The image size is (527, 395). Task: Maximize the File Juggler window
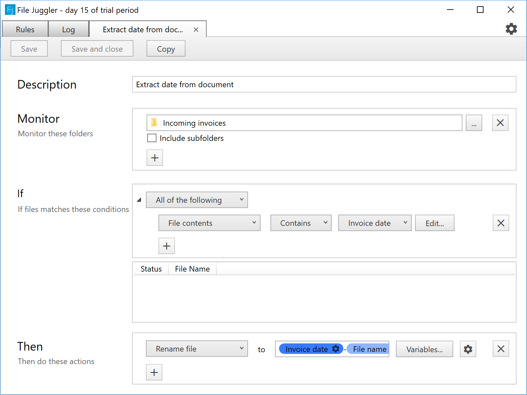[480, 10]
